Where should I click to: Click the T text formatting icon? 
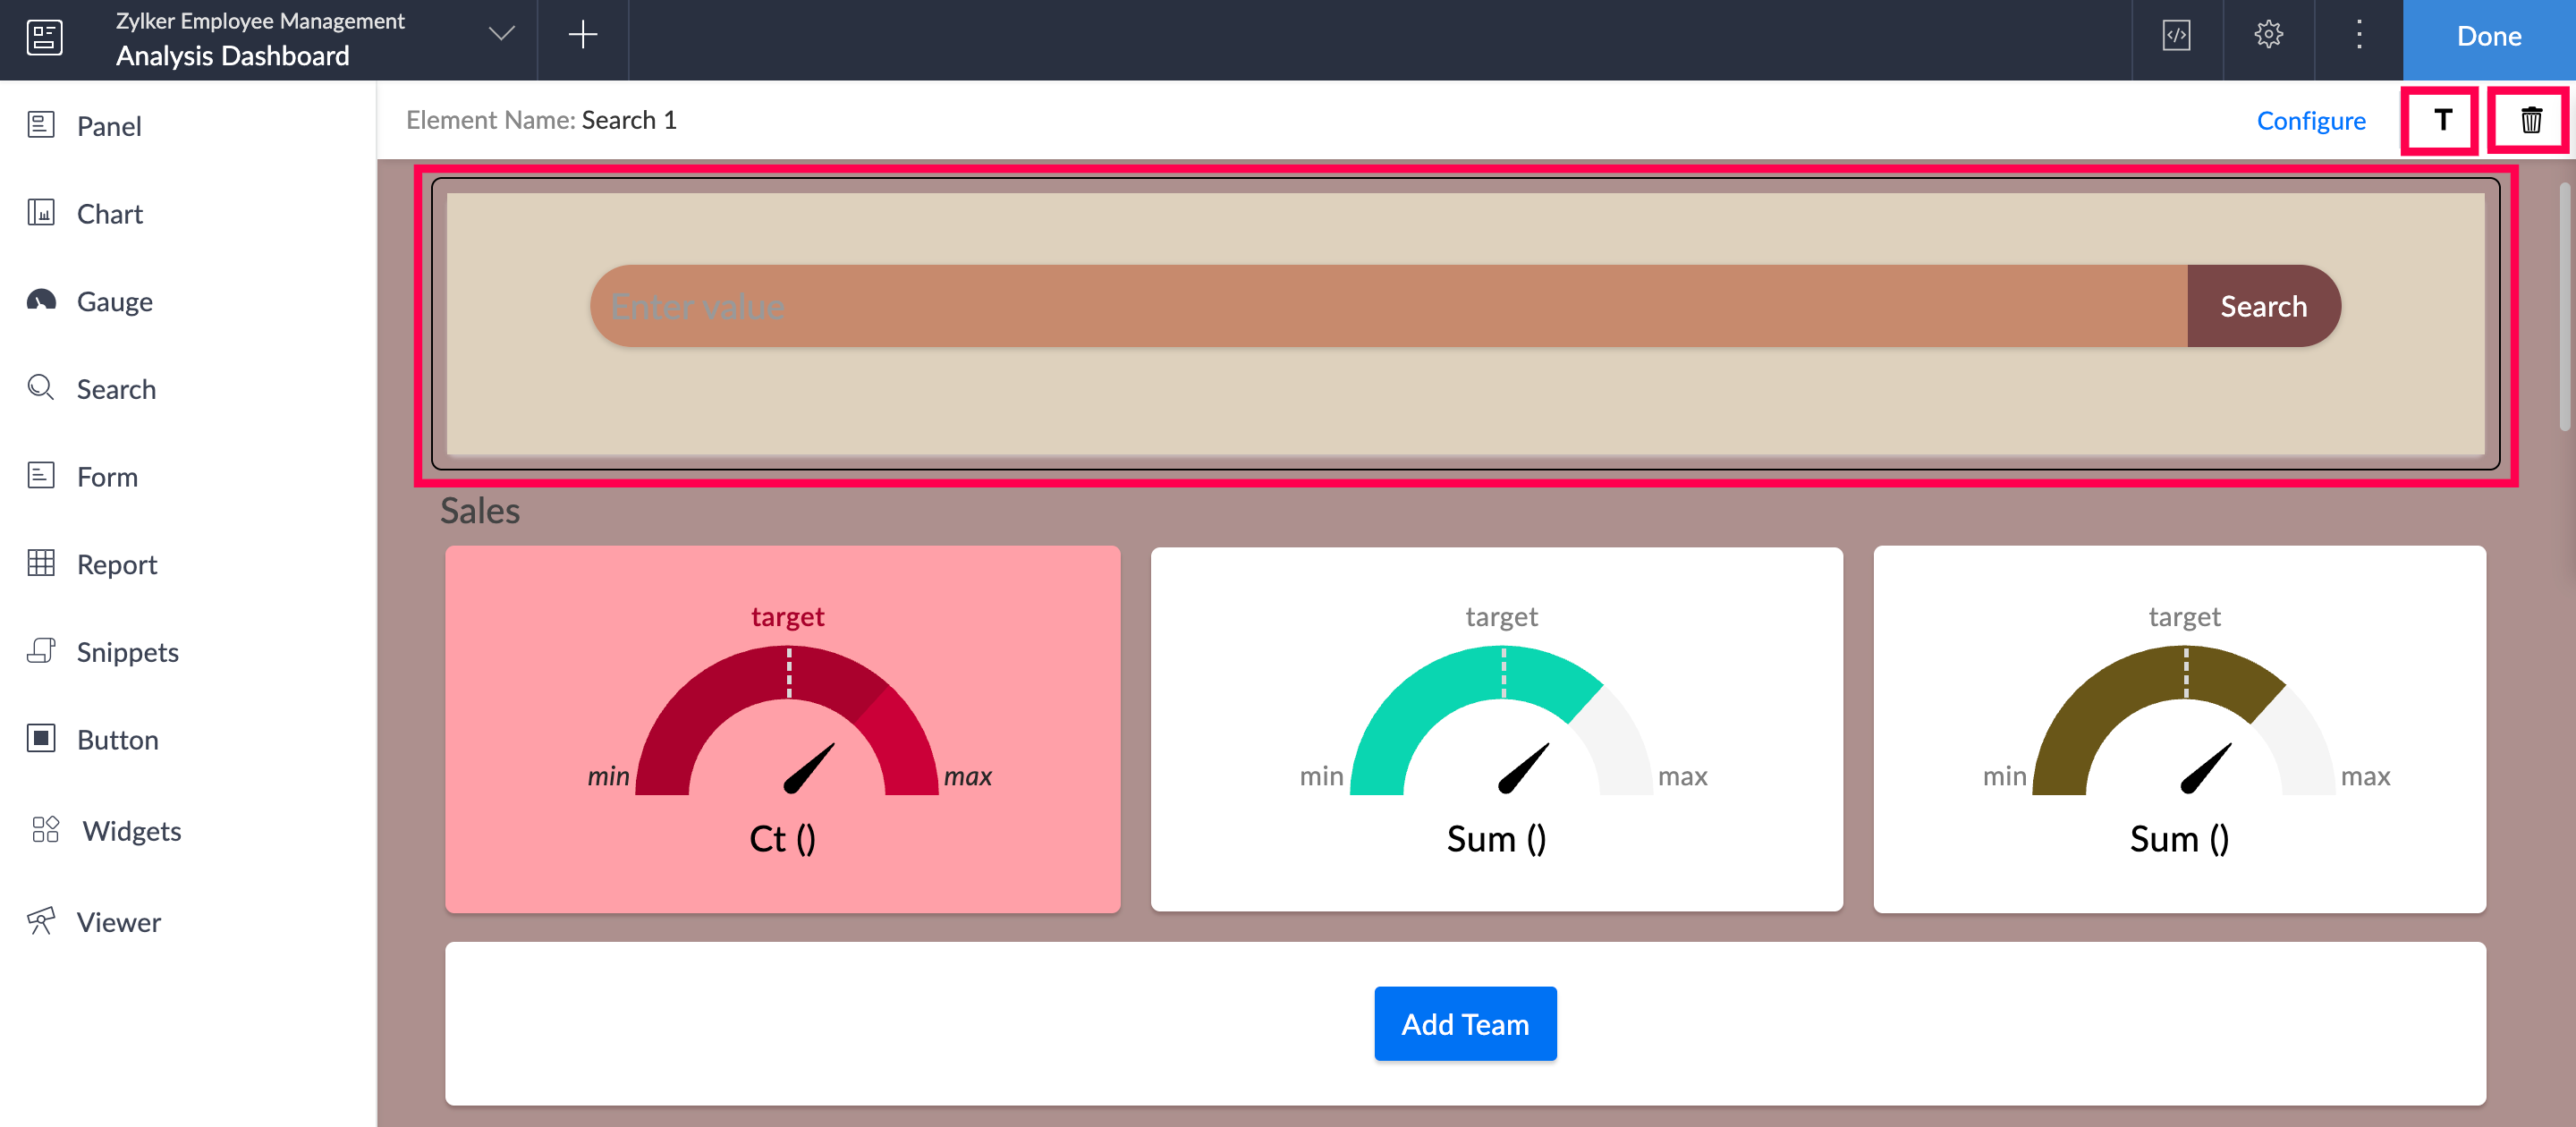(x=2441, y=120)
